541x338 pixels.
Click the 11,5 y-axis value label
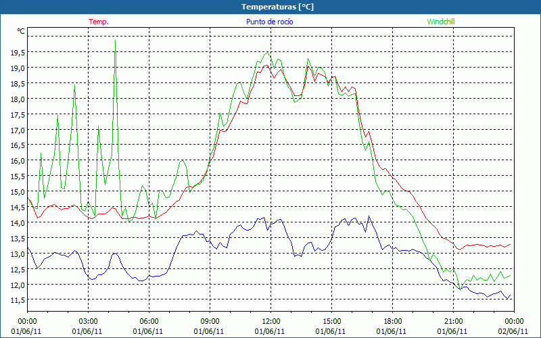[x=18, y=299]
